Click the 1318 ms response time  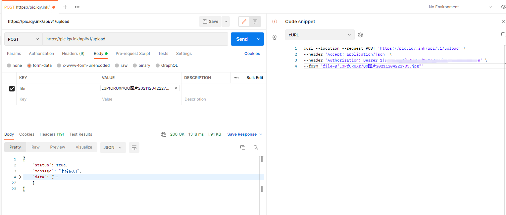coord(196,134)
